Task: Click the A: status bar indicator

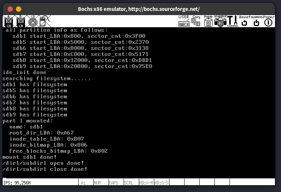Action: tap(83, 183)
